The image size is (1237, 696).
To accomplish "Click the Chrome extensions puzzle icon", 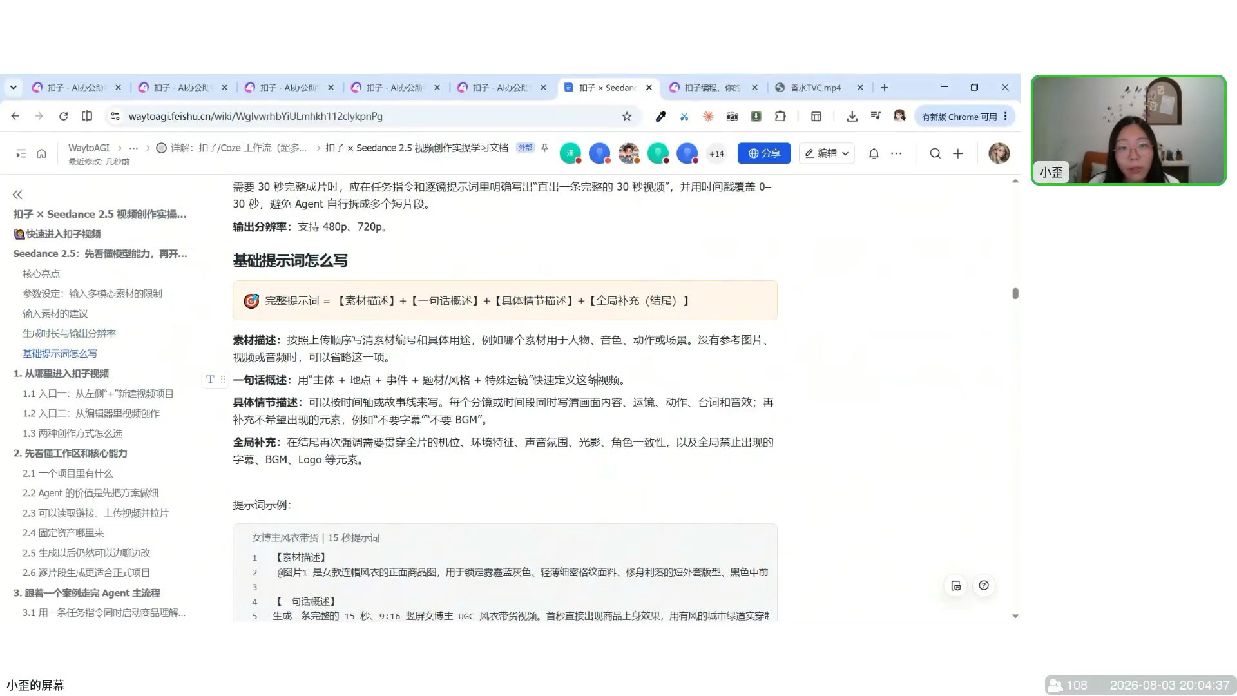I will tap(780, 117).
